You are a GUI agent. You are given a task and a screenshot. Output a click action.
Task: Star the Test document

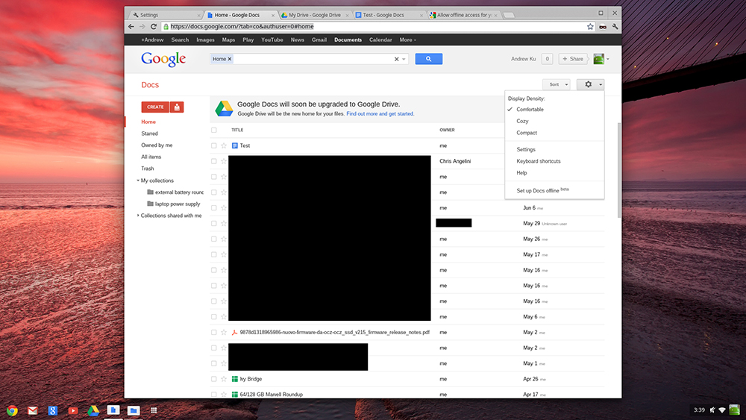[224, 145]
